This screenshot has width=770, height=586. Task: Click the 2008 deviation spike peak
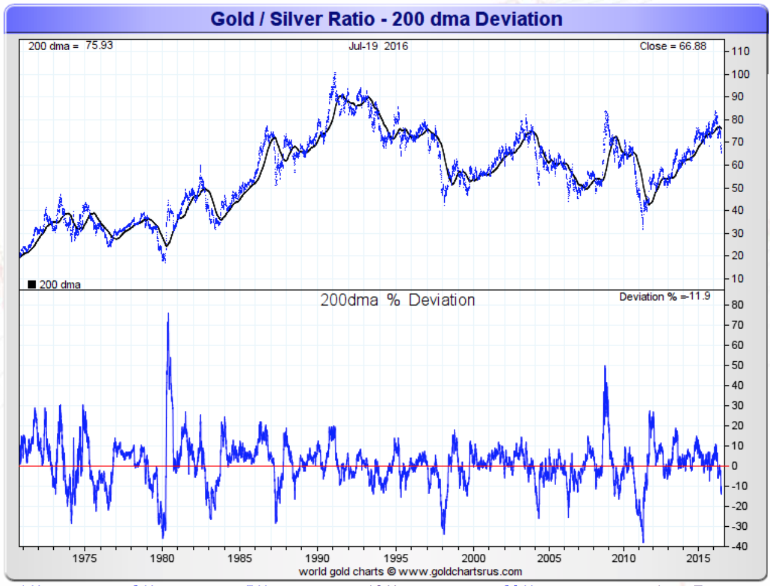click(x=605, y=366)
